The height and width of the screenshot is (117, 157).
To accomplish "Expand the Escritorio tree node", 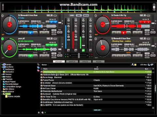I will tap(2, 67).
